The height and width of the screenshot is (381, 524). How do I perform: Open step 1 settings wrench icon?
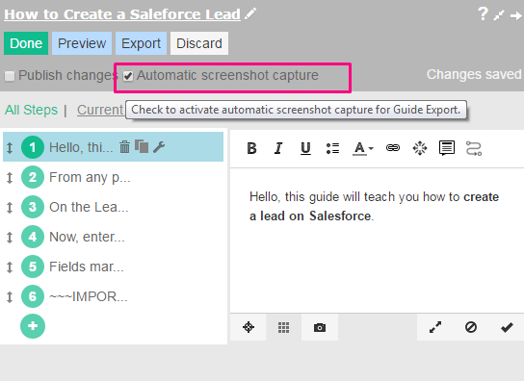click(x=159, y=147)
